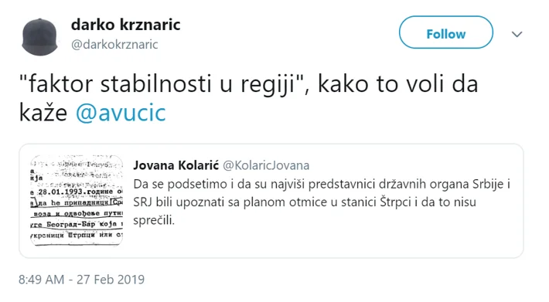Image resolution: width=549 pixels, height=302 pixels.
Task: Open the @darkokrznaric handle
Action: [x=114, y=44]
